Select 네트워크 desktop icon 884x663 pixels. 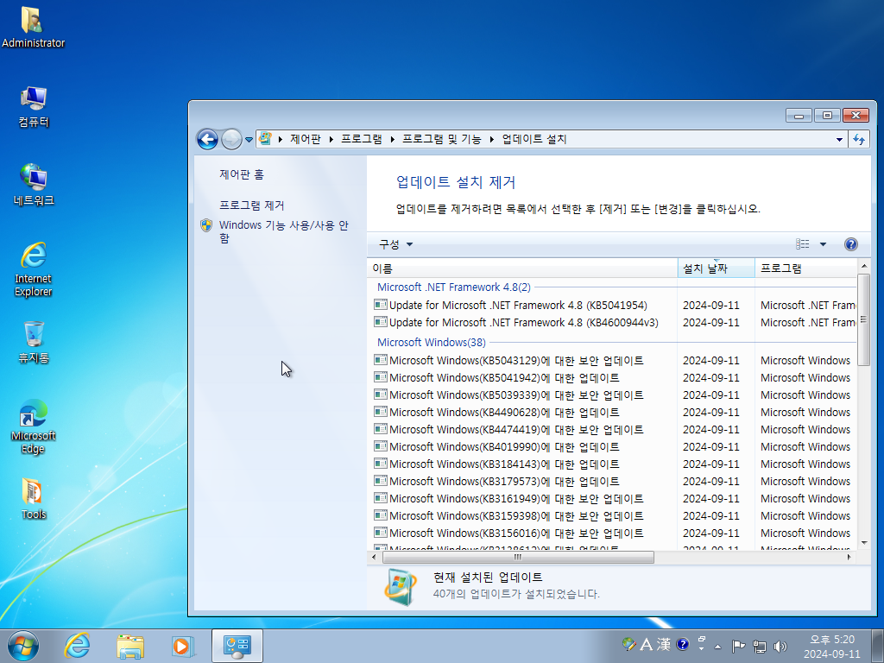coord(34,185)
